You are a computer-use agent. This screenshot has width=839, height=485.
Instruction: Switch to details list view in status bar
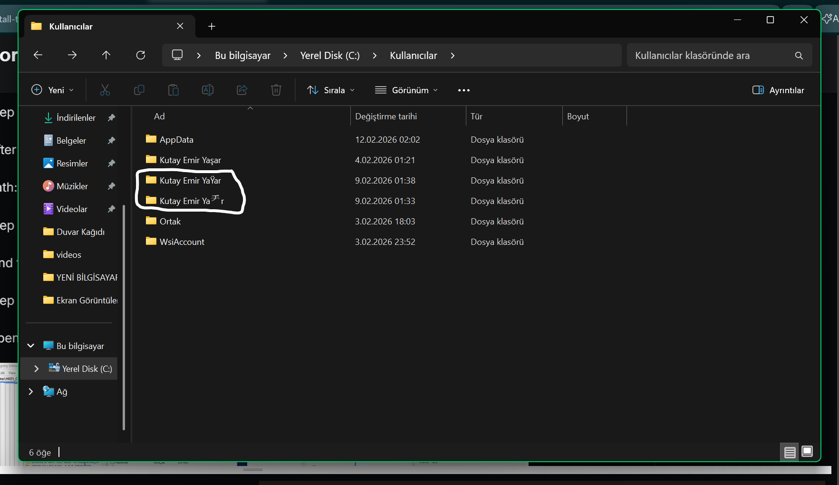[x=790, y=452]
